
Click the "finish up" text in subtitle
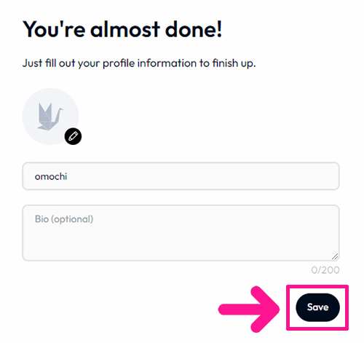[x=234, y=63]
